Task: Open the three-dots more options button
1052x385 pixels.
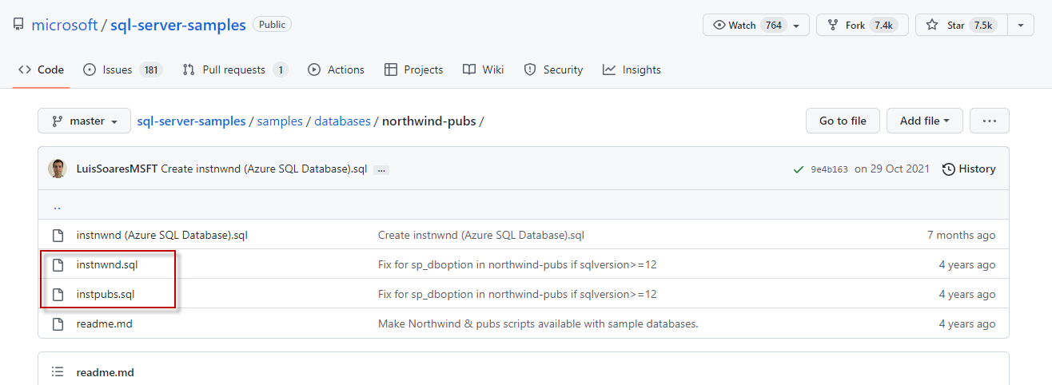Action: 989,121
